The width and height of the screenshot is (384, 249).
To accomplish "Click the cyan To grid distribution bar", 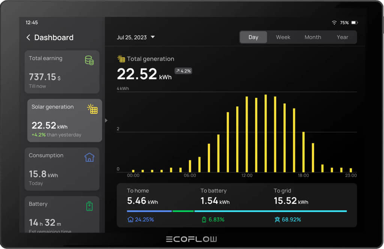I will (270, 211).
